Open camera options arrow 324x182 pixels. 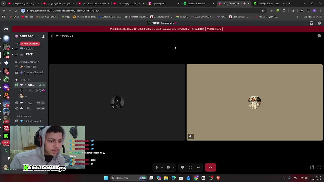pos(173,167)
